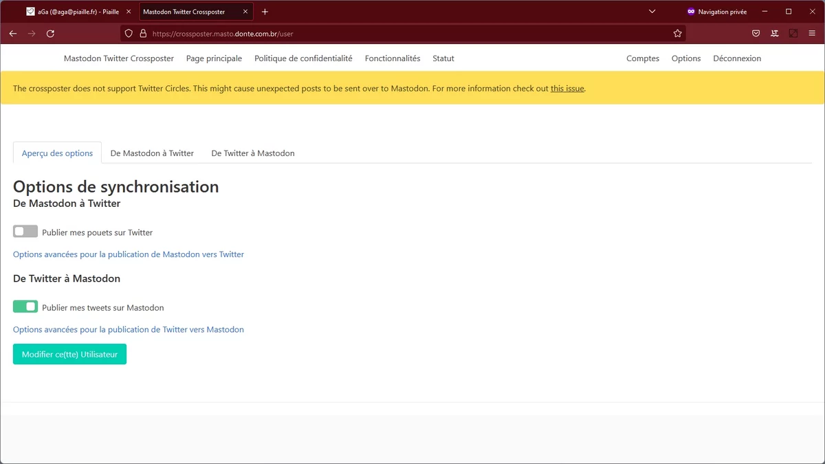Enable Publier mes pouets sur Twitter switch
The width and height of the screenshot is (825, 464).
25,232
